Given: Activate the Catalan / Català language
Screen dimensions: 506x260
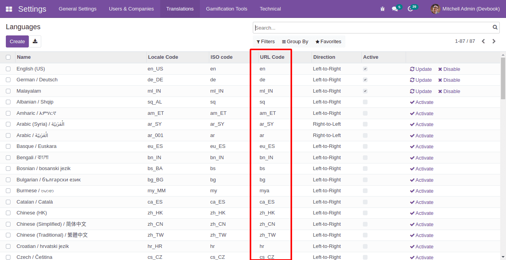Looking at the screenshot, I should (422, 202).
